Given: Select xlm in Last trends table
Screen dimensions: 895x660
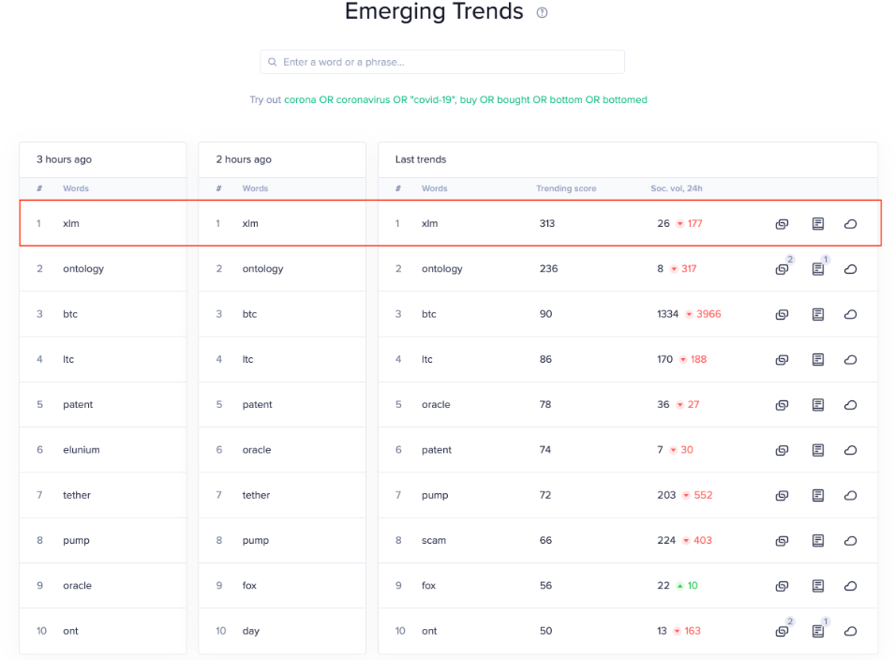Looking at the screenshot, I should tap(430, 224).
